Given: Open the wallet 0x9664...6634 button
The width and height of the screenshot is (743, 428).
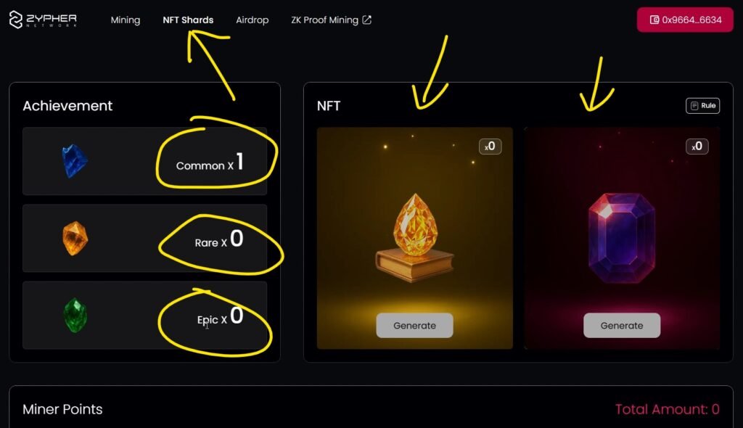Looking at the screenshot, I should click(x=685, y=20).
